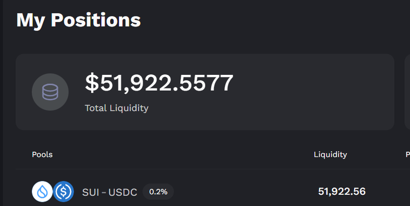Click the blank header area between Pools and Liquidity
The image size is (410, 206).
click(x=183, y=155)
